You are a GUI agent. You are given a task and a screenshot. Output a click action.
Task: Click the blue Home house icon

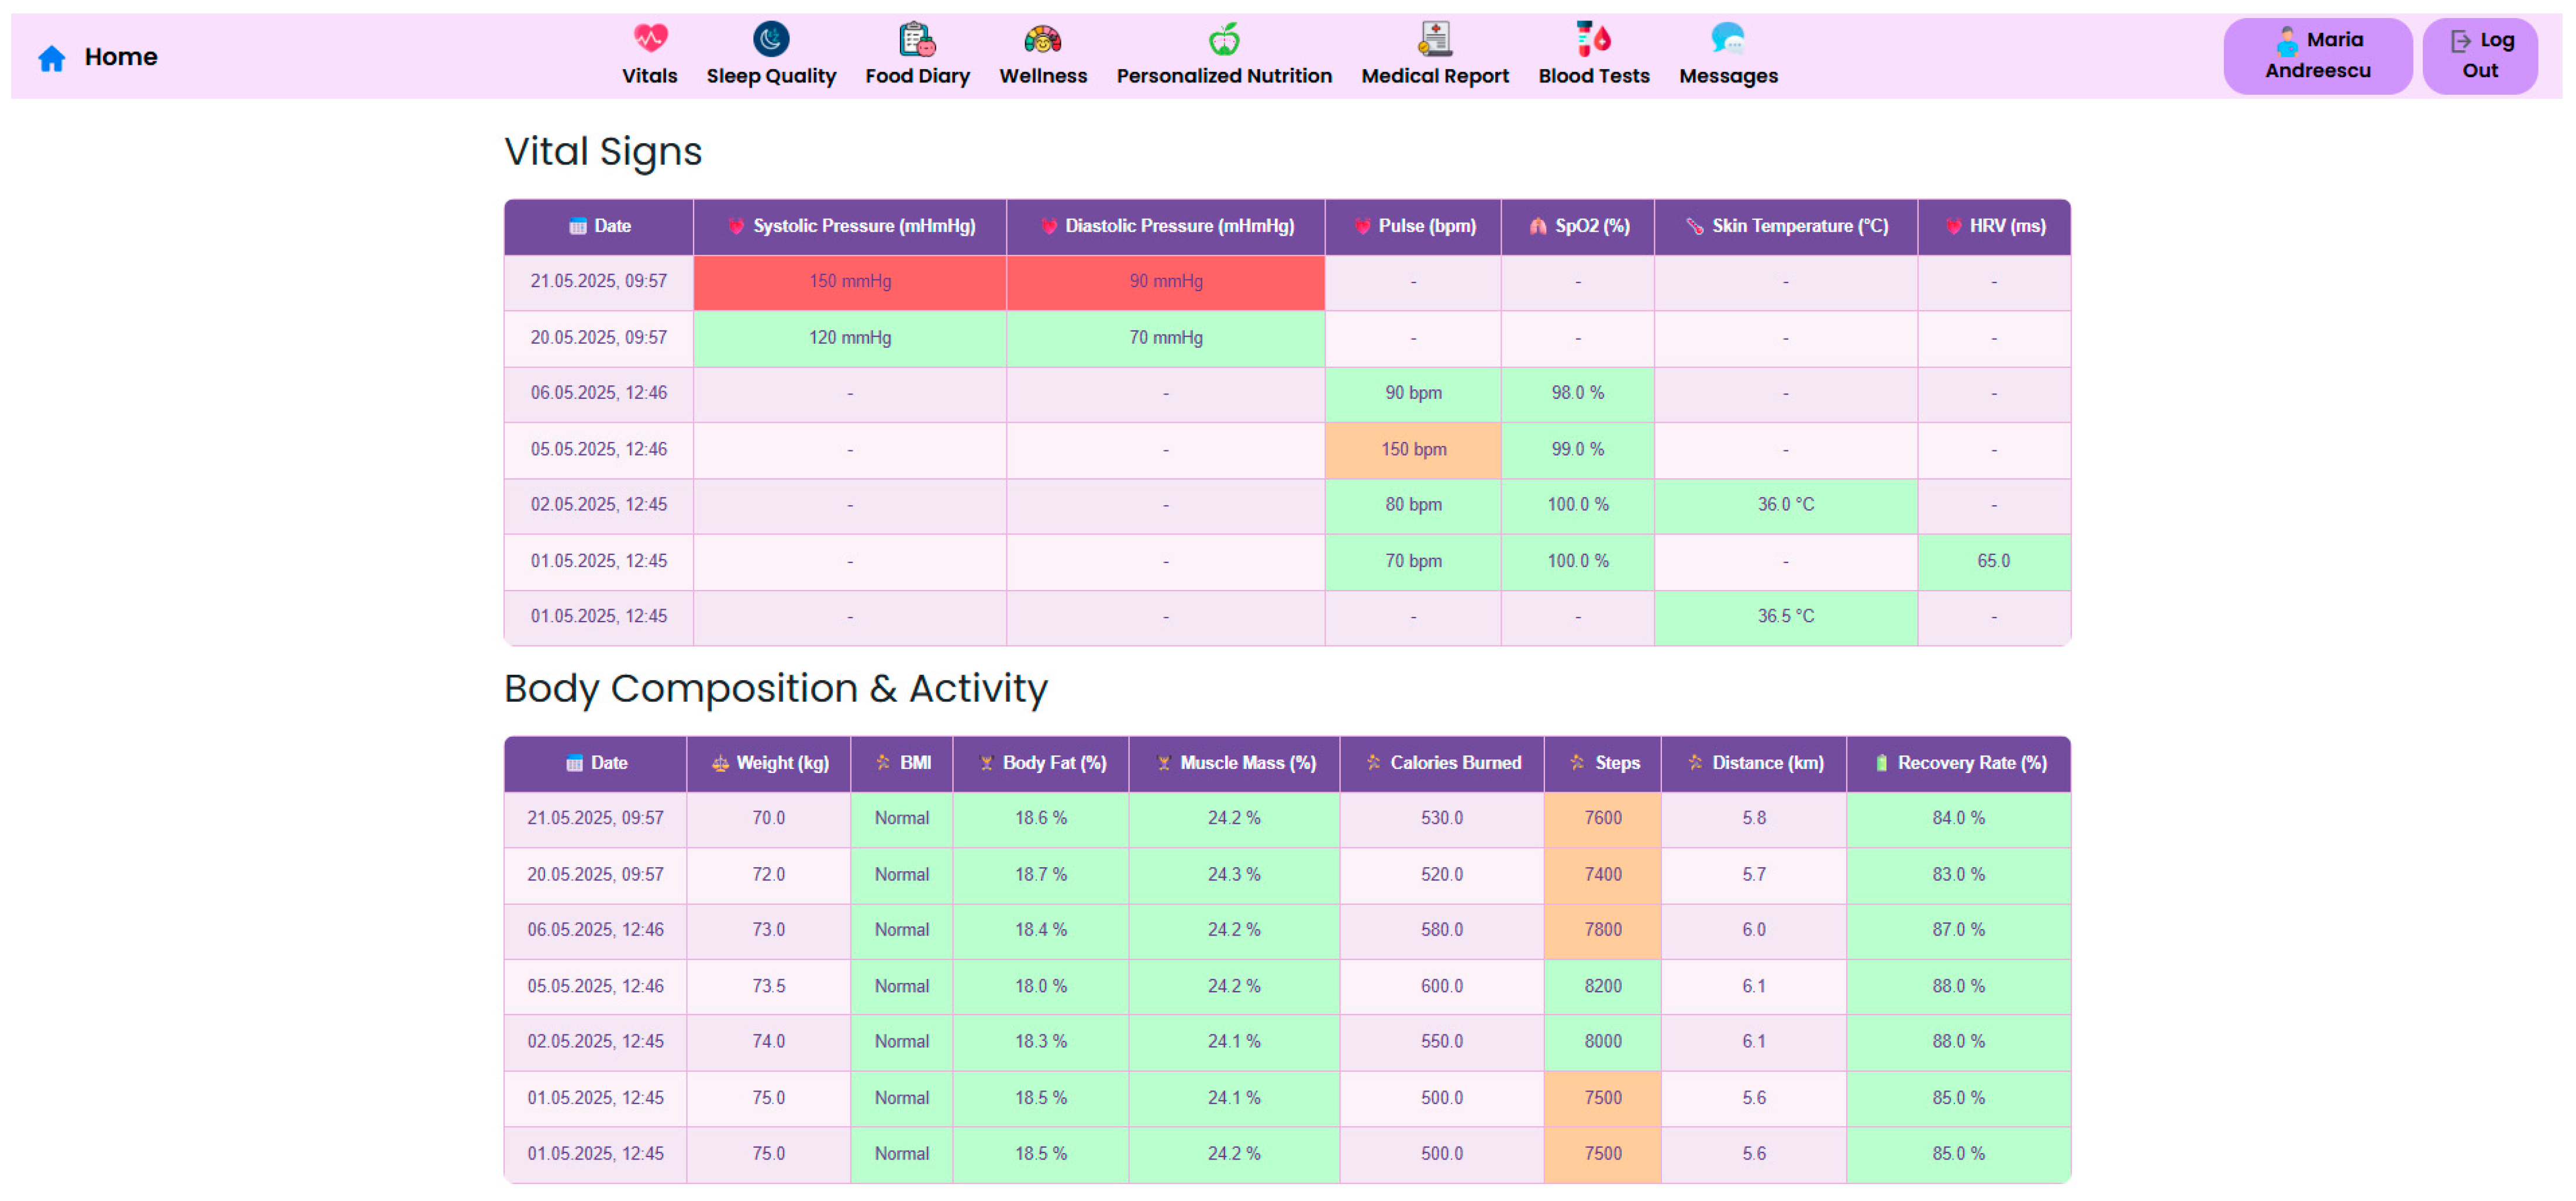[51, 58]
